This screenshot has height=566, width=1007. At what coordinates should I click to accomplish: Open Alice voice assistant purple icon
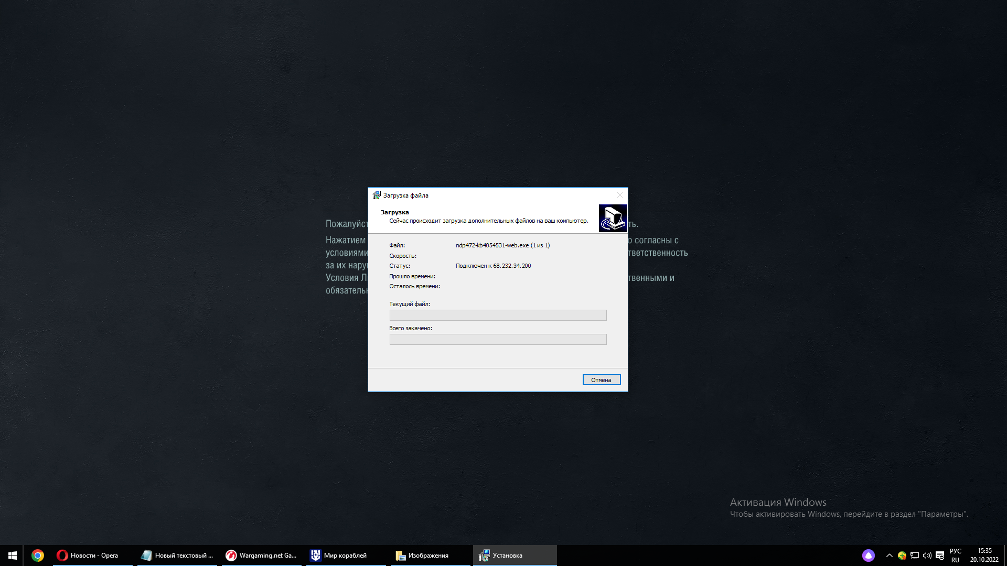point(869,556)
